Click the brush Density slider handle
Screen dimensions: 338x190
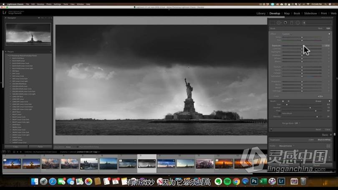click(317, 117)
